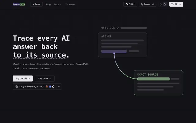Play the Demo from the navbar

(36, 4)
